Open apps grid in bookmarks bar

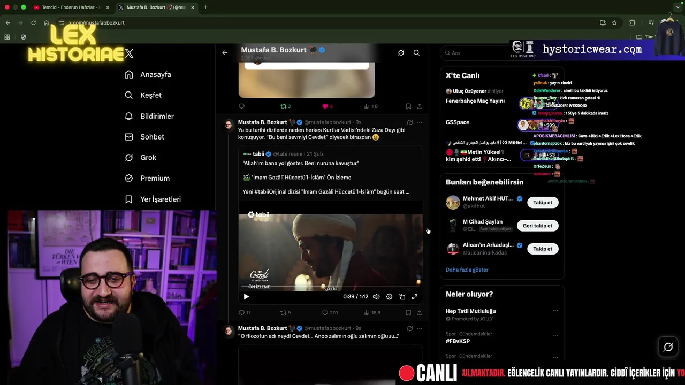(x=7, y=37)
